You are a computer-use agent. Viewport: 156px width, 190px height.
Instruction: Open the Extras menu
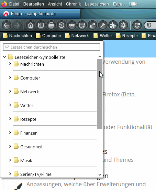[119, 4]
